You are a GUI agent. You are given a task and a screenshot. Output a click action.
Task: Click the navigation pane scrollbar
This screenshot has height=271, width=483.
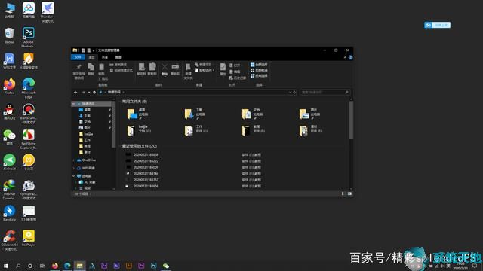pyautogui.click(x=114, y=124)
